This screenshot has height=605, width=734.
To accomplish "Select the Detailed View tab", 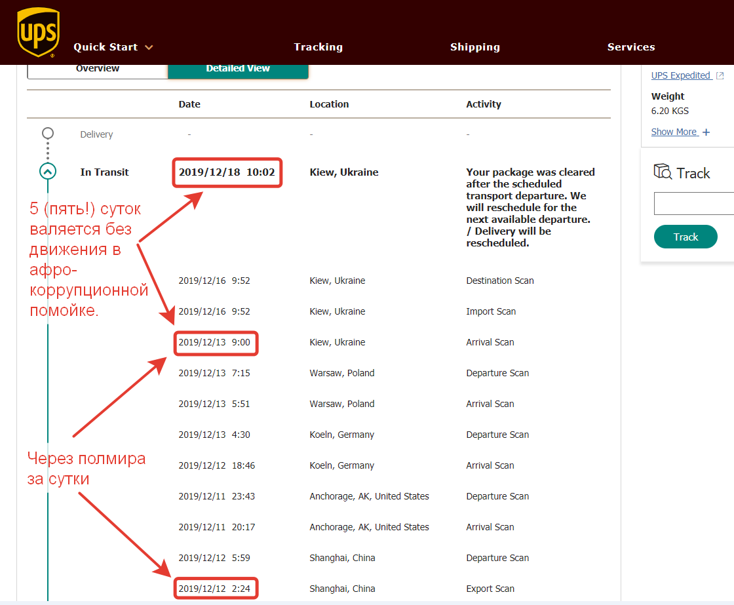I will click(x=238, y=70).
